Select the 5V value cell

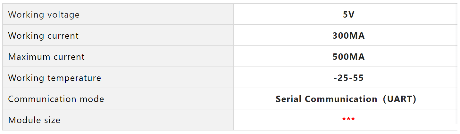tap(348, 14)
